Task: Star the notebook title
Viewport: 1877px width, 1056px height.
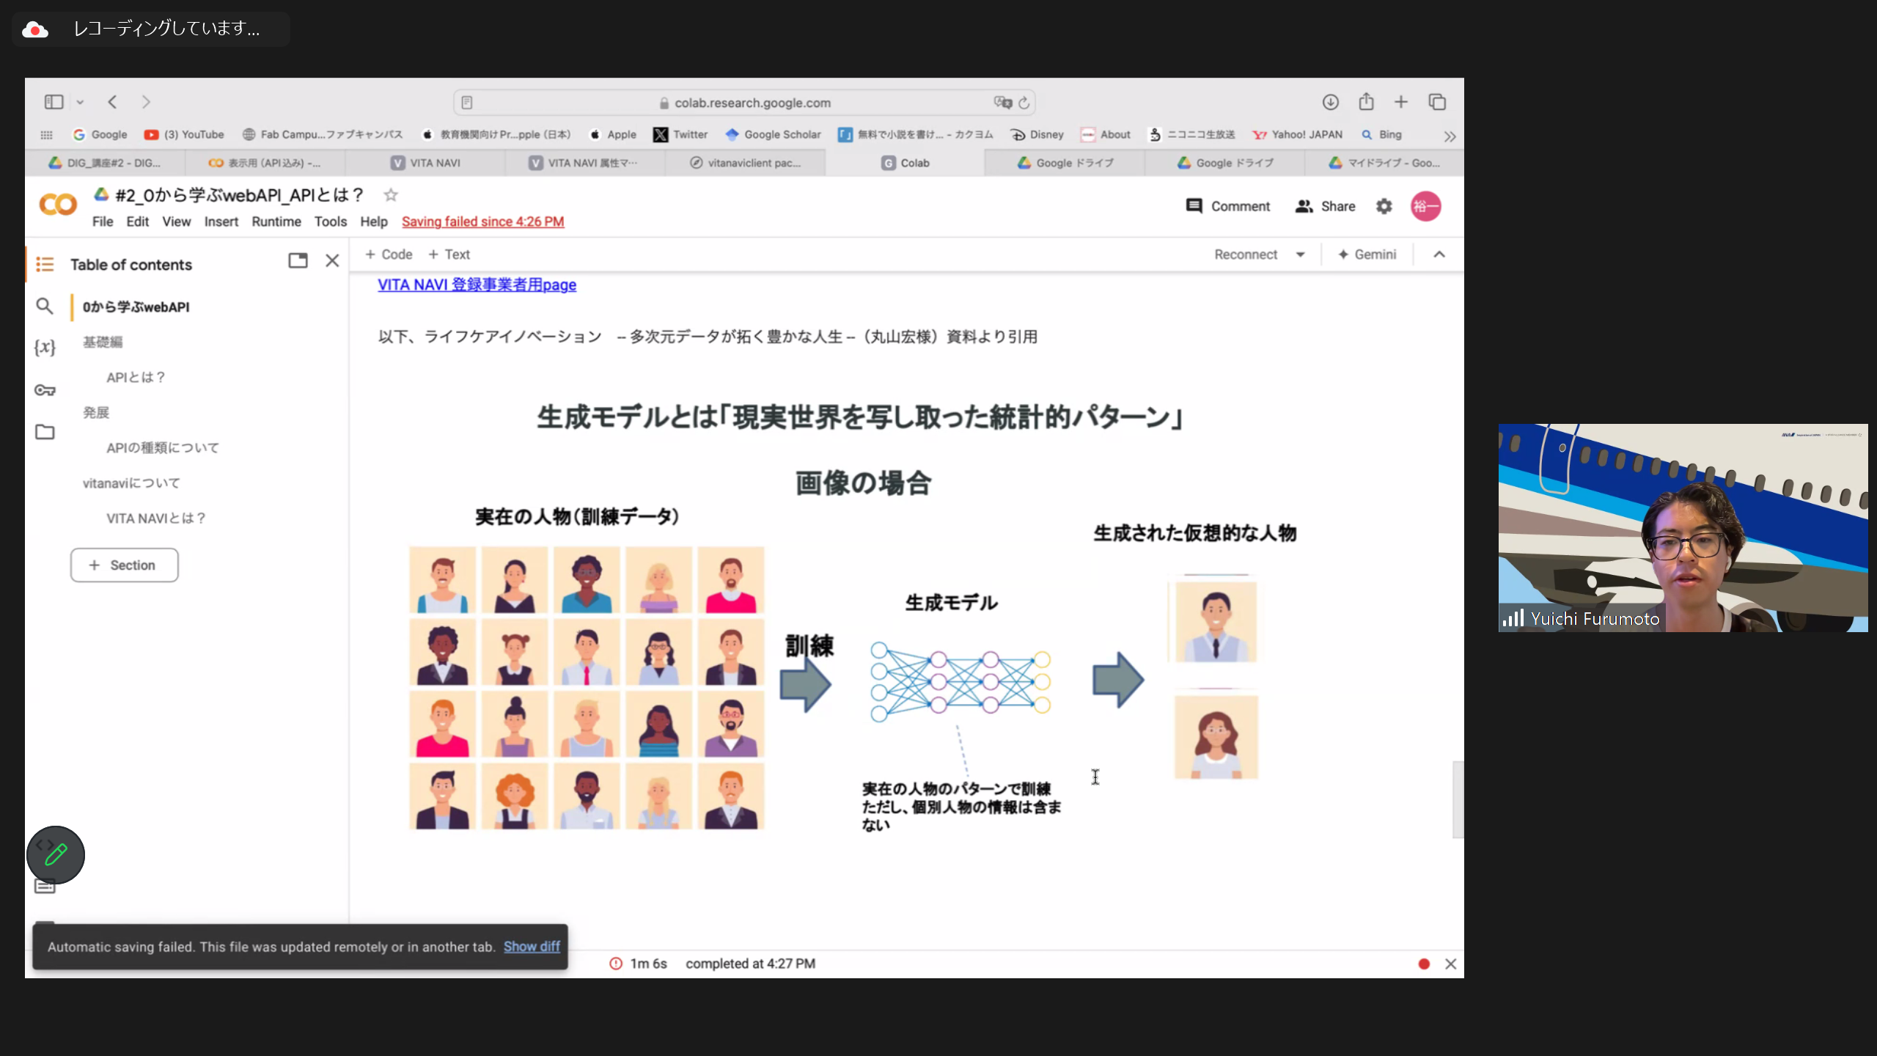Action: point(391,195)
